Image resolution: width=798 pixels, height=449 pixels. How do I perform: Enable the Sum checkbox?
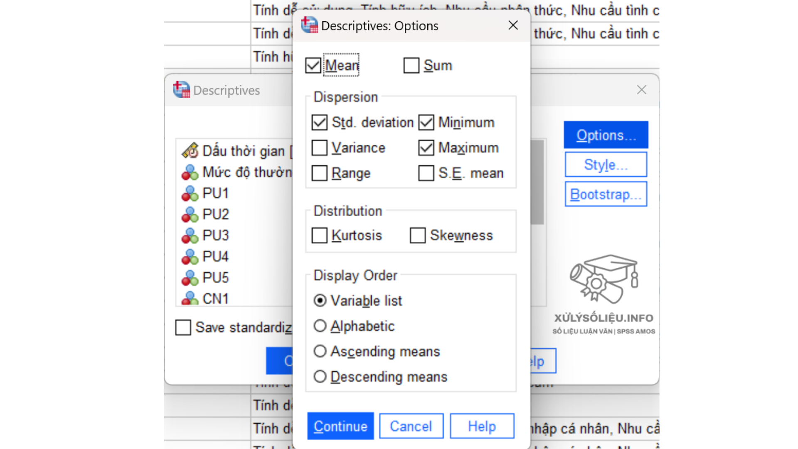(411, 65)
